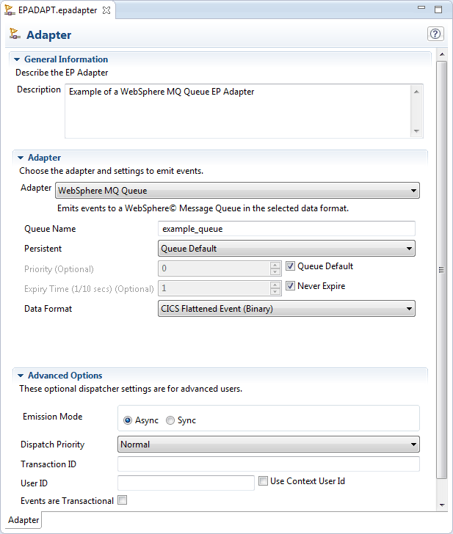
Task: Maximize the editor pane
Action: pyautogui.click(x=438, y=10)
